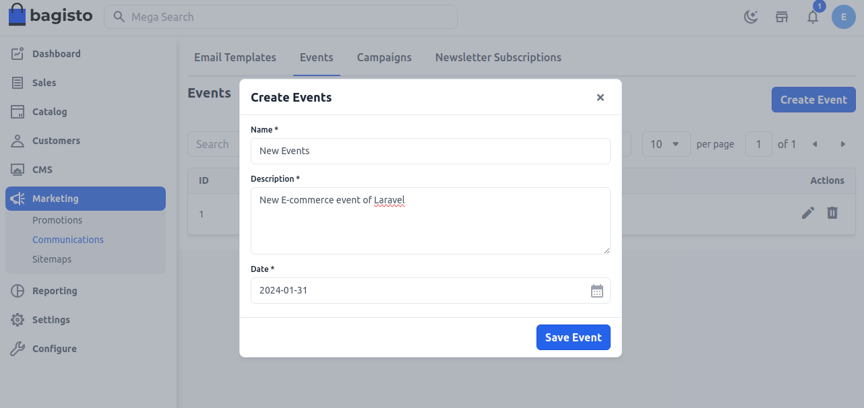Open the dark mode toggle icon
The height and width of the screenshot is (408, 864).
pos(751,17)
